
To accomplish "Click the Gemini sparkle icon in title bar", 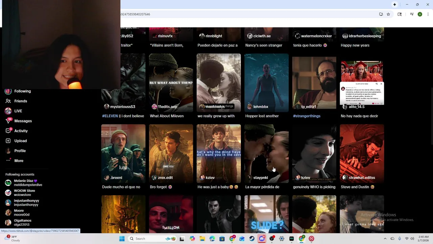I will click(394, 4).
